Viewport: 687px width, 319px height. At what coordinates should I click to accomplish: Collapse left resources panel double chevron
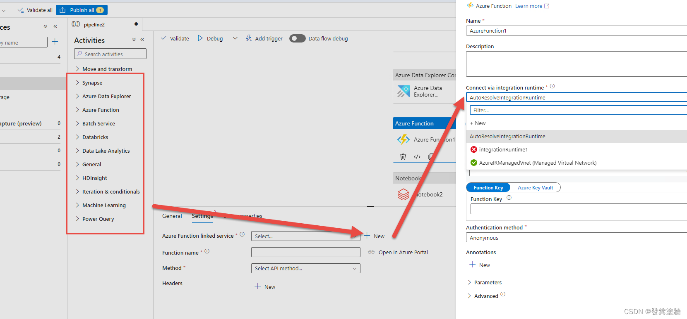[55, 26]
